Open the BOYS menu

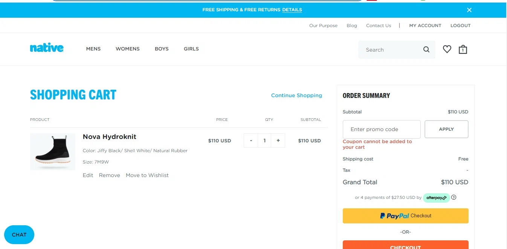click(162, 49)
